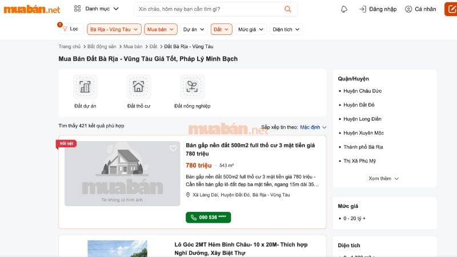Expand the Mức giá price filter
The image size is (457, 257).
[251, 29]
